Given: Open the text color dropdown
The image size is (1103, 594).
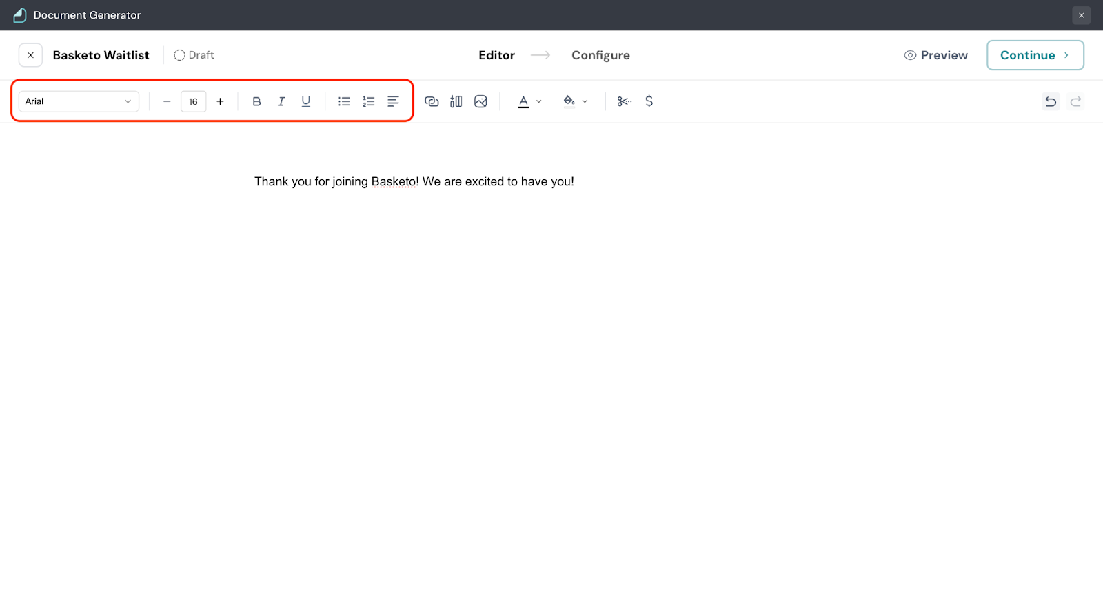Looking at the screenshot, I should (x=529, y=101).
